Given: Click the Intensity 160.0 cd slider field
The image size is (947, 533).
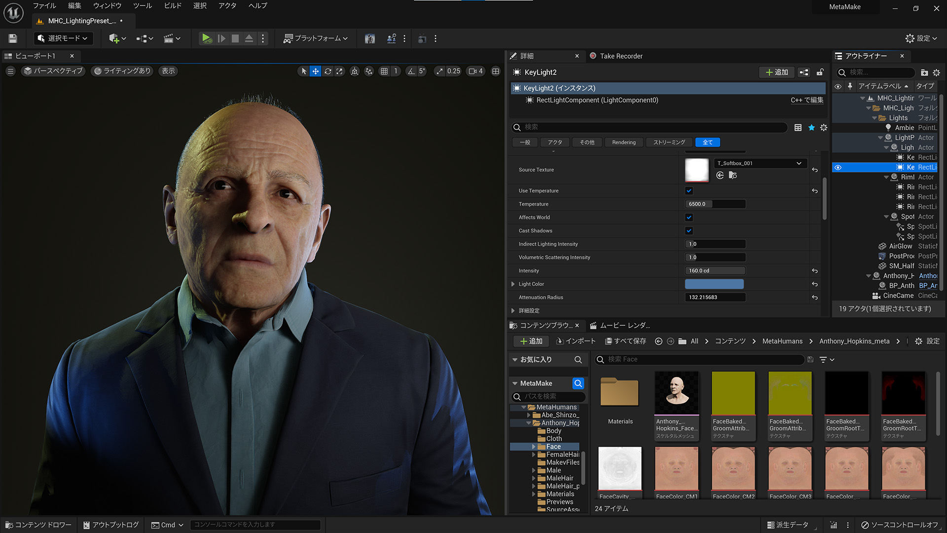Looking at the screenshot, I should [715, 270].
